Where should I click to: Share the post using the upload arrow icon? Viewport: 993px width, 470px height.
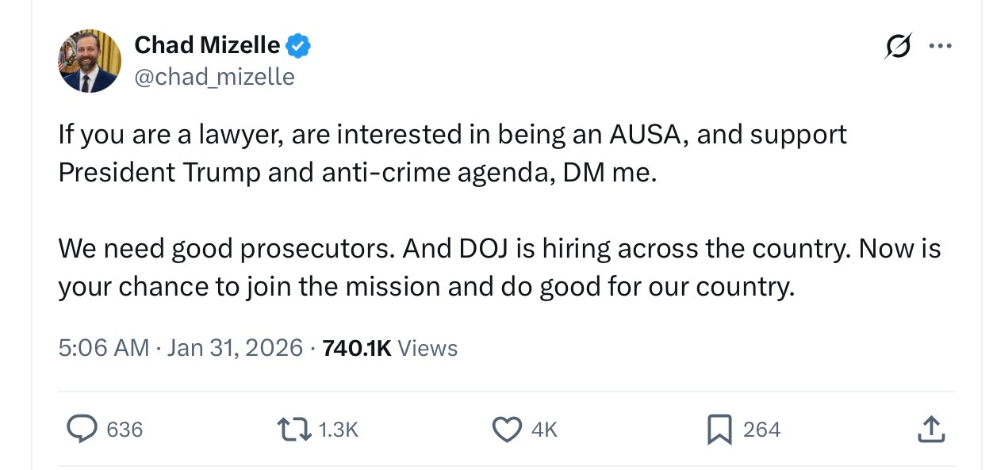click(930, 429)
